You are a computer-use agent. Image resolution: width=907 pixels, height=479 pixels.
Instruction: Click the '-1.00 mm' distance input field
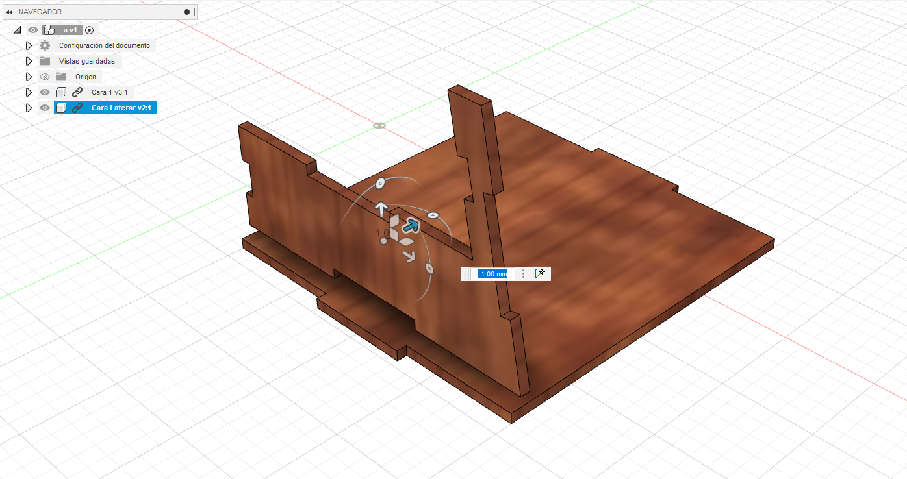(x=493, y=274)
